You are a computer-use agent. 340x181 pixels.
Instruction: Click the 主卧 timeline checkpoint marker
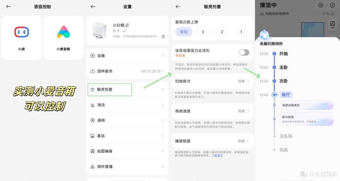tap(274, 67)
